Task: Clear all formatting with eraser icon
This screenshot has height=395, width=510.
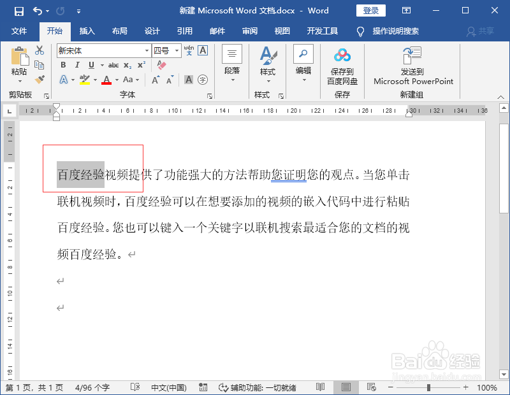Action: (162, 65)
